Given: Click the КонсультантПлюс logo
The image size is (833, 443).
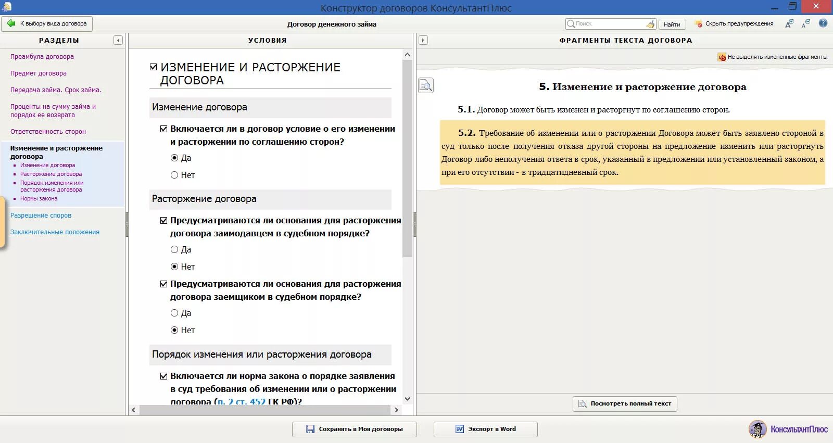Looking at the screenshot, I should tap(788, 429).
